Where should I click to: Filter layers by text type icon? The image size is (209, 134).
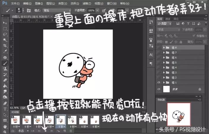(x=188, y=24)
